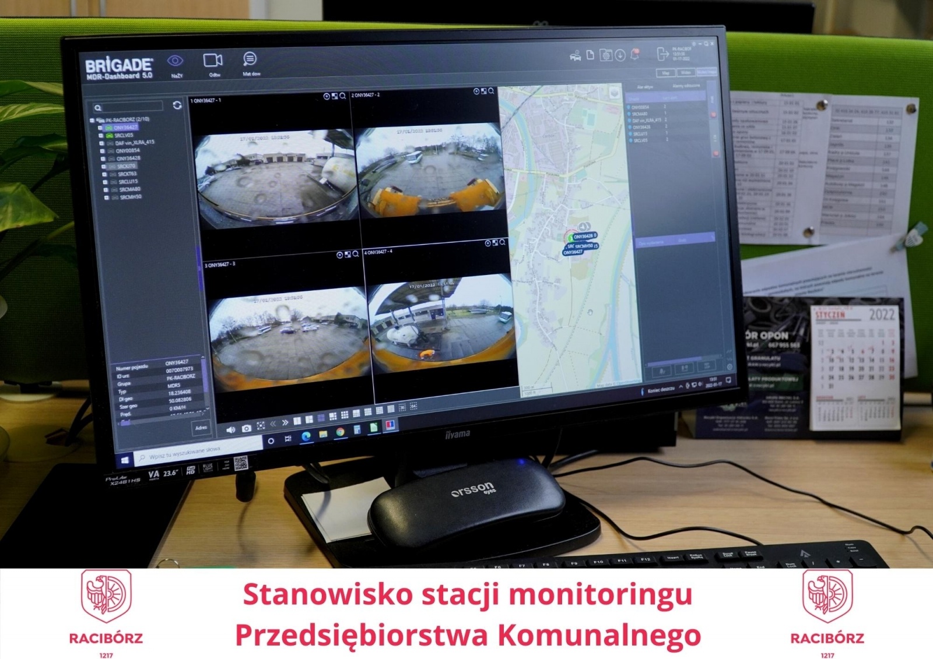Toggle fullscreen video icon
The height and width of the screenshot is (659, 933).
tap(261, 426)
